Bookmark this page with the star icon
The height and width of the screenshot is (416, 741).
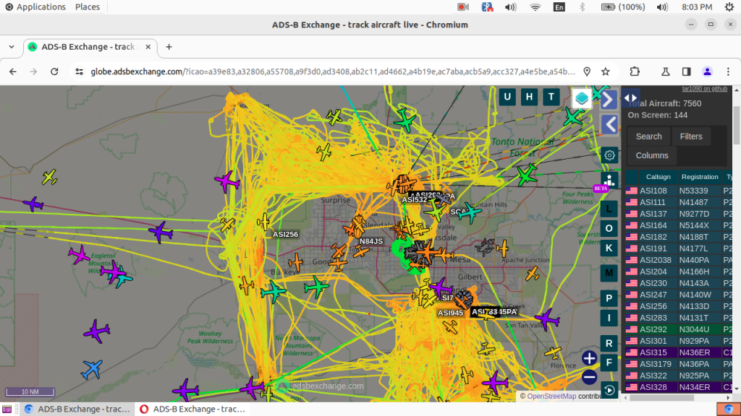[x=606, y=71]
